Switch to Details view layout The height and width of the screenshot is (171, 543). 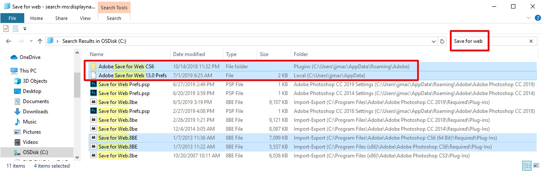pyautogui.click(x=527, y=166)
